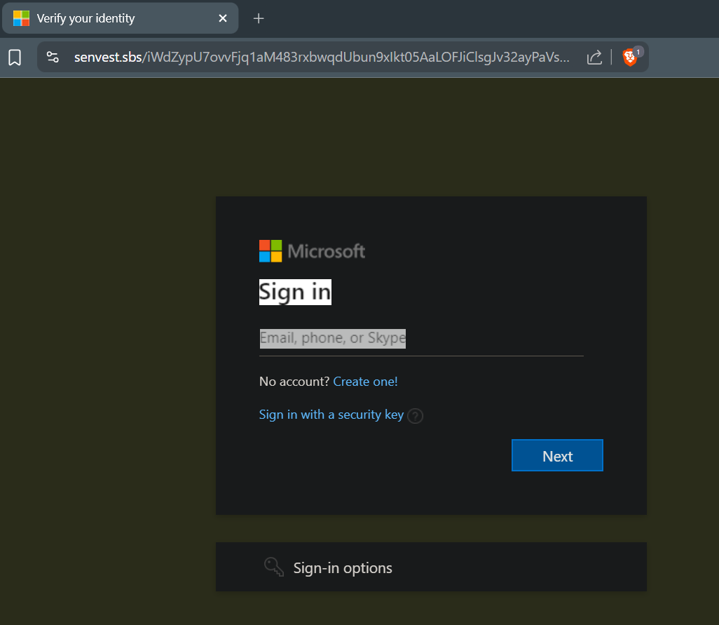719x625 pixels.
Task: Click the Next button
Action: pyautogui.click(x=557, y=455)
